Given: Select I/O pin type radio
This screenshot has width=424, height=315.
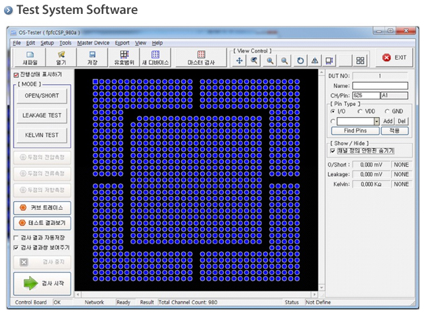Looking at the screenshot, I should pos(333,111).
